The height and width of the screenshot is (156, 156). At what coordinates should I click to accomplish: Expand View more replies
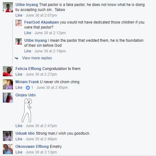point(37,58)
